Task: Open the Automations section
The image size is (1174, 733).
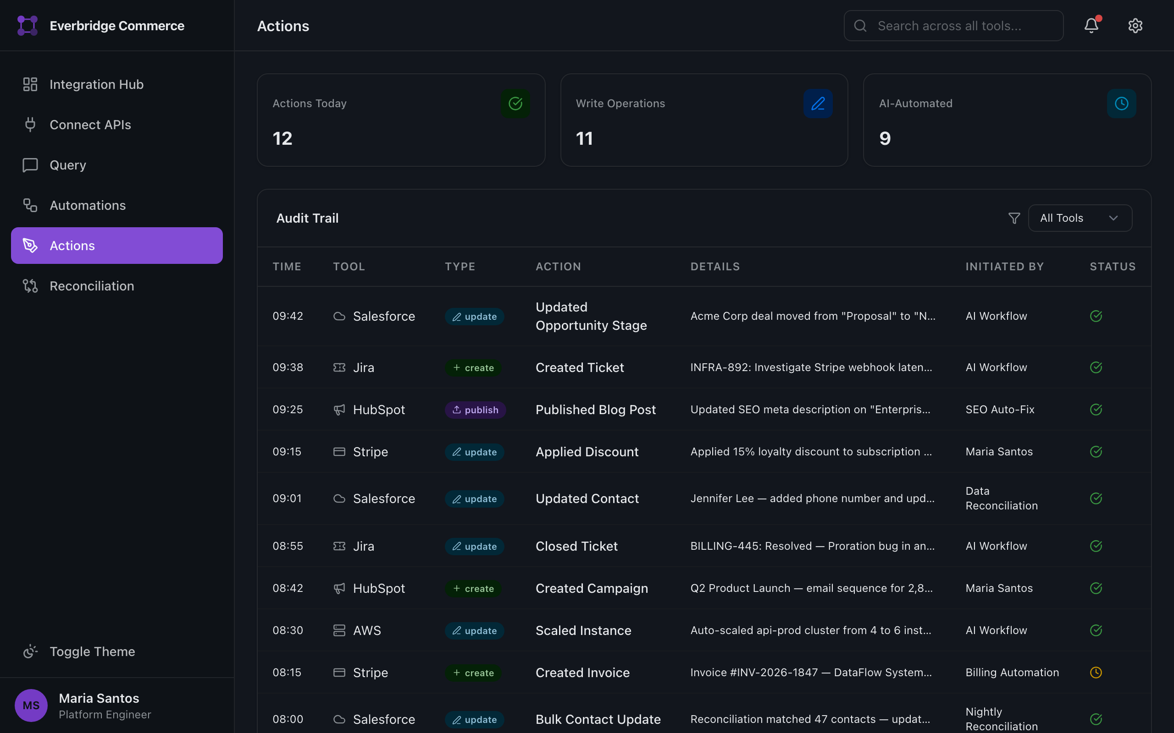Action: [x=87, y=206]
